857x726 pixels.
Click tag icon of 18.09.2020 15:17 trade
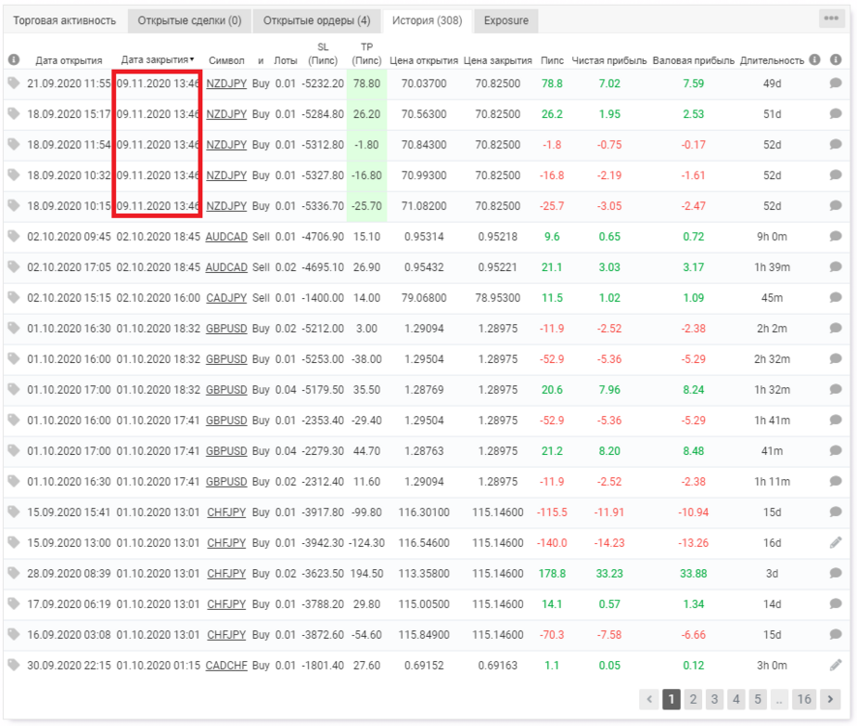click(14, 113)
